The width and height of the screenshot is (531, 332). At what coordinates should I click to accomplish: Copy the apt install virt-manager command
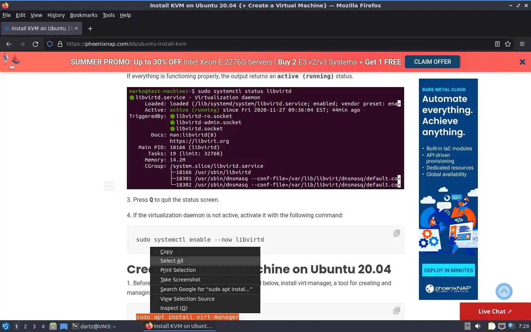pyautogui.click(x=397, y=311)
